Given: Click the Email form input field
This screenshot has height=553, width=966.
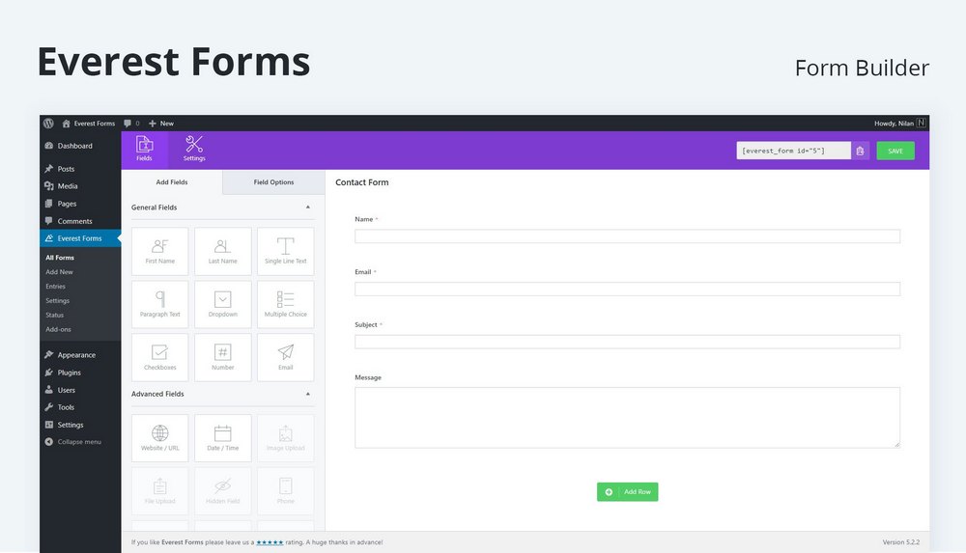Looking at the screenshot, I should point(627,289).
